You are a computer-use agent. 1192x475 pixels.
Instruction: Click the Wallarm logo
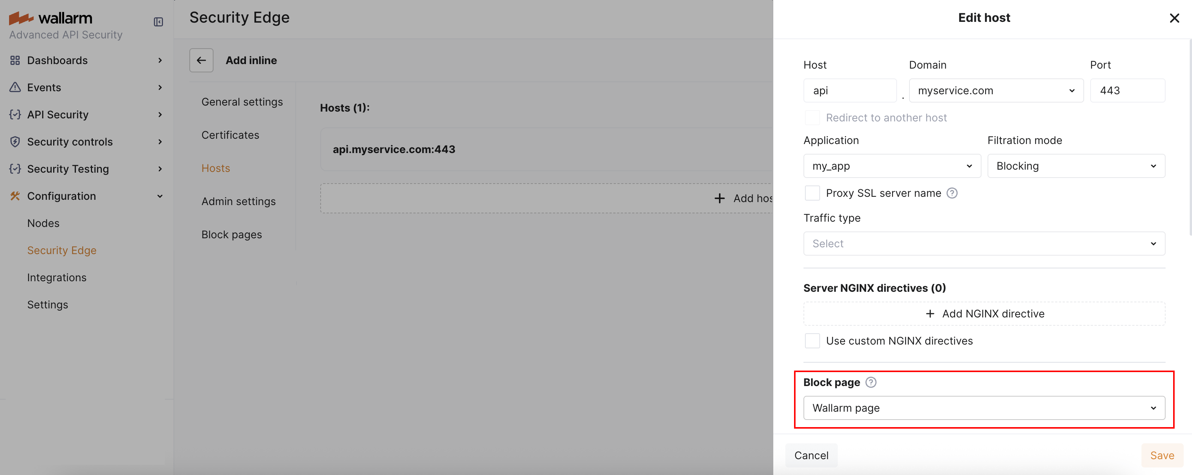point(51,18)
